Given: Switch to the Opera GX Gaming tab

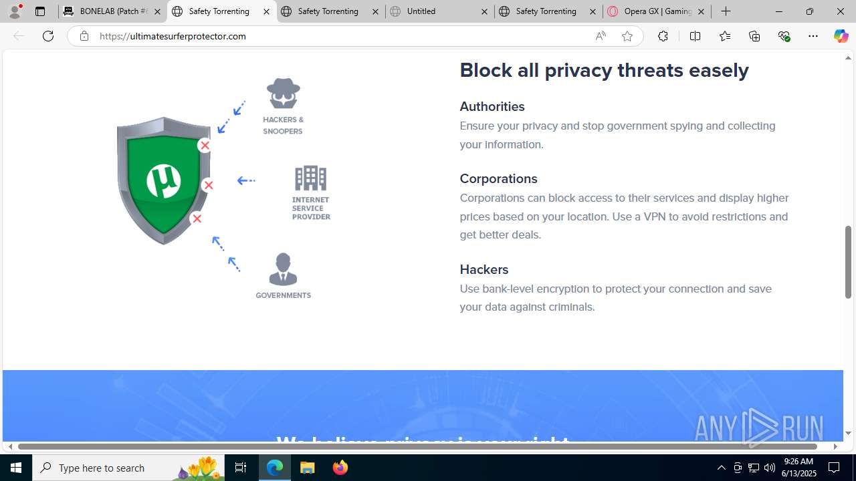Looking at the screenshot, I should pyautogui.click(x=657, y=11).
